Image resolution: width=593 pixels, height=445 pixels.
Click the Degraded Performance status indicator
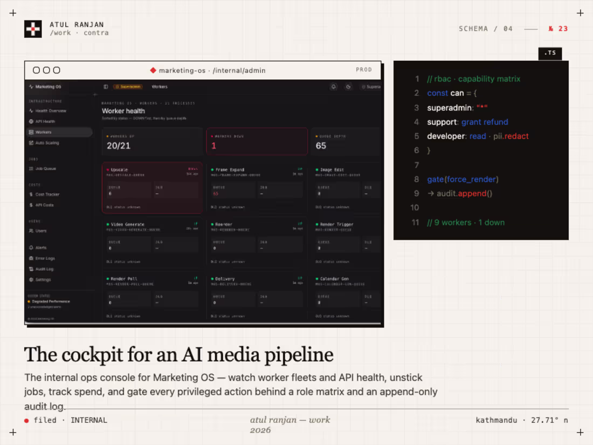[x=49, y=302]
